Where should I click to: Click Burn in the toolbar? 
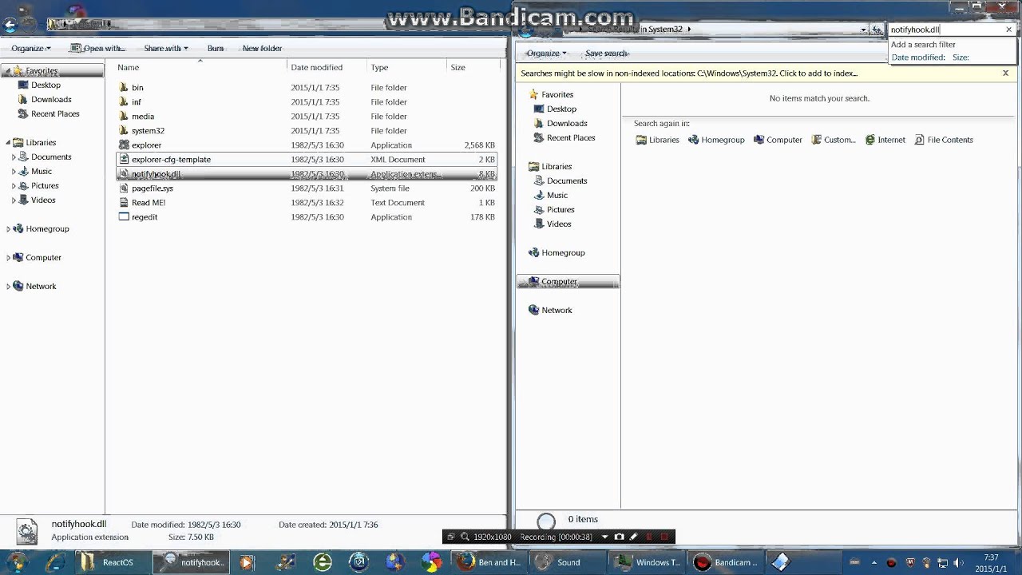[216, 49]
